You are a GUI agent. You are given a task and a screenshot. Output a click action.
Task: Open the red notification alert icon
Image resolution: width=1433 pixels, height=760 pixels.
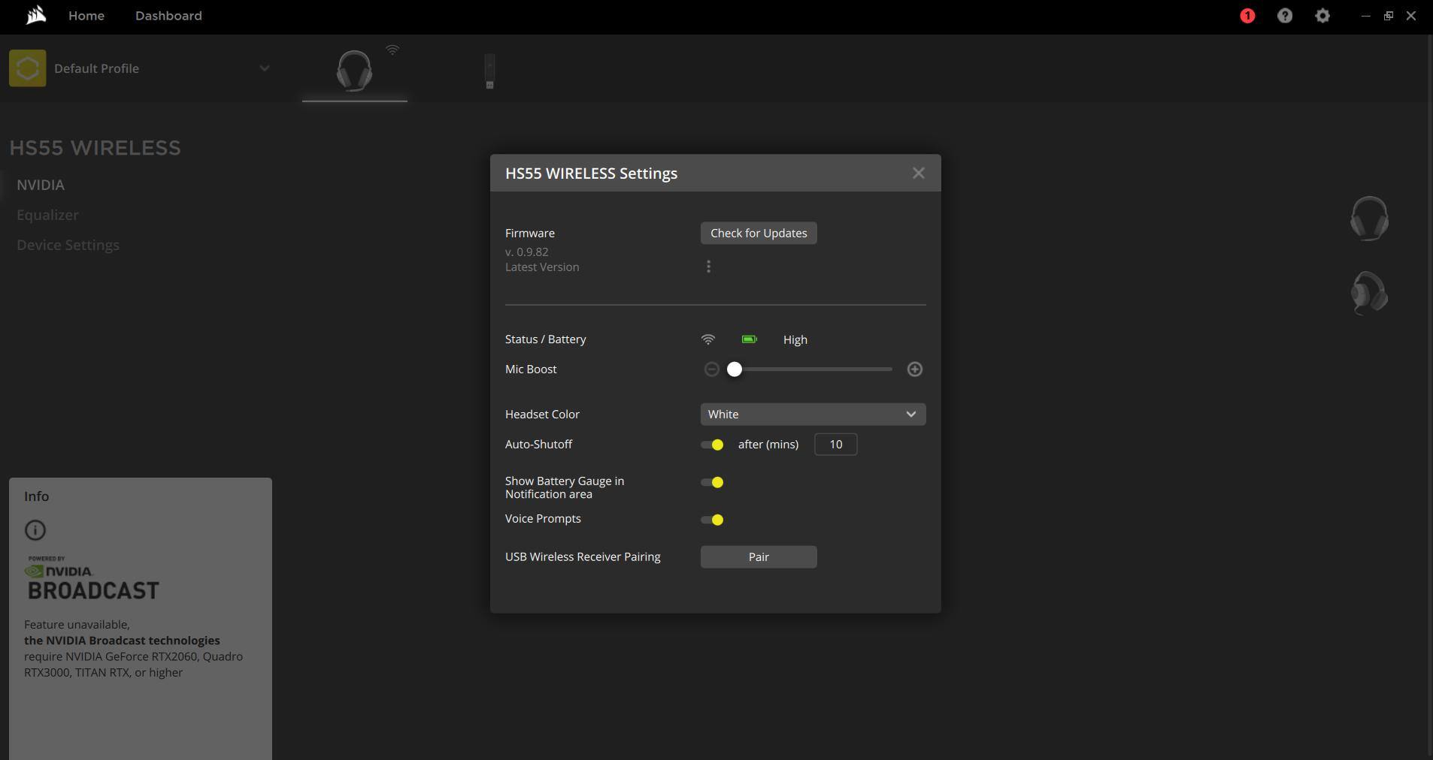pyautogui.click(x=1247, y=16)
